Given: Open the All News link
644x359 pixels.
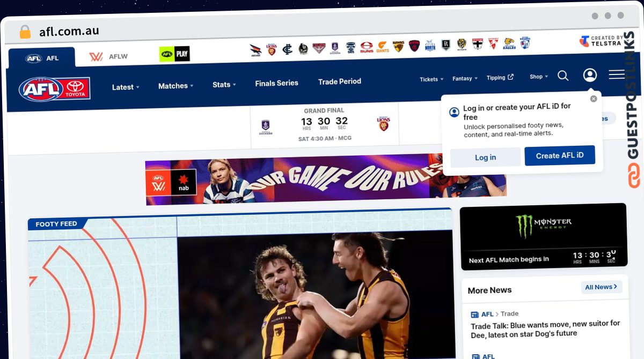Looking at the screenshot, I should tap(602, 287).
